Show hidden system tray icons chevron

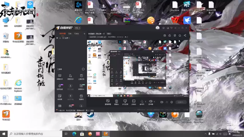click(x=206, y=134)
